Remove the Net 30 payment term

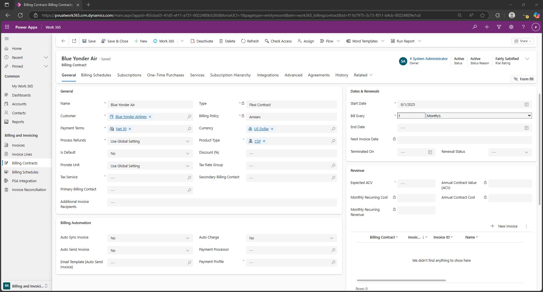pos(130,129)
